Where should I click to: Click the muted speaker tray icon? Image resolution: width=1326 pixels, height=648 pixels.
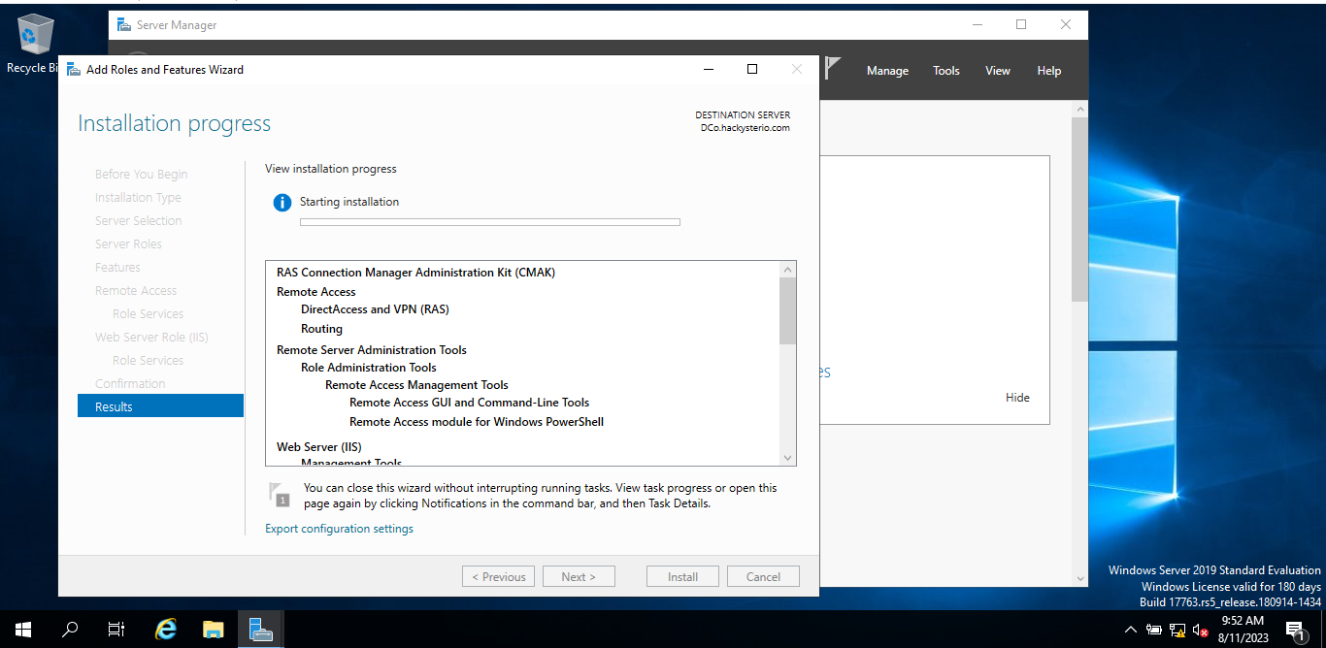tap(1201, 630)
